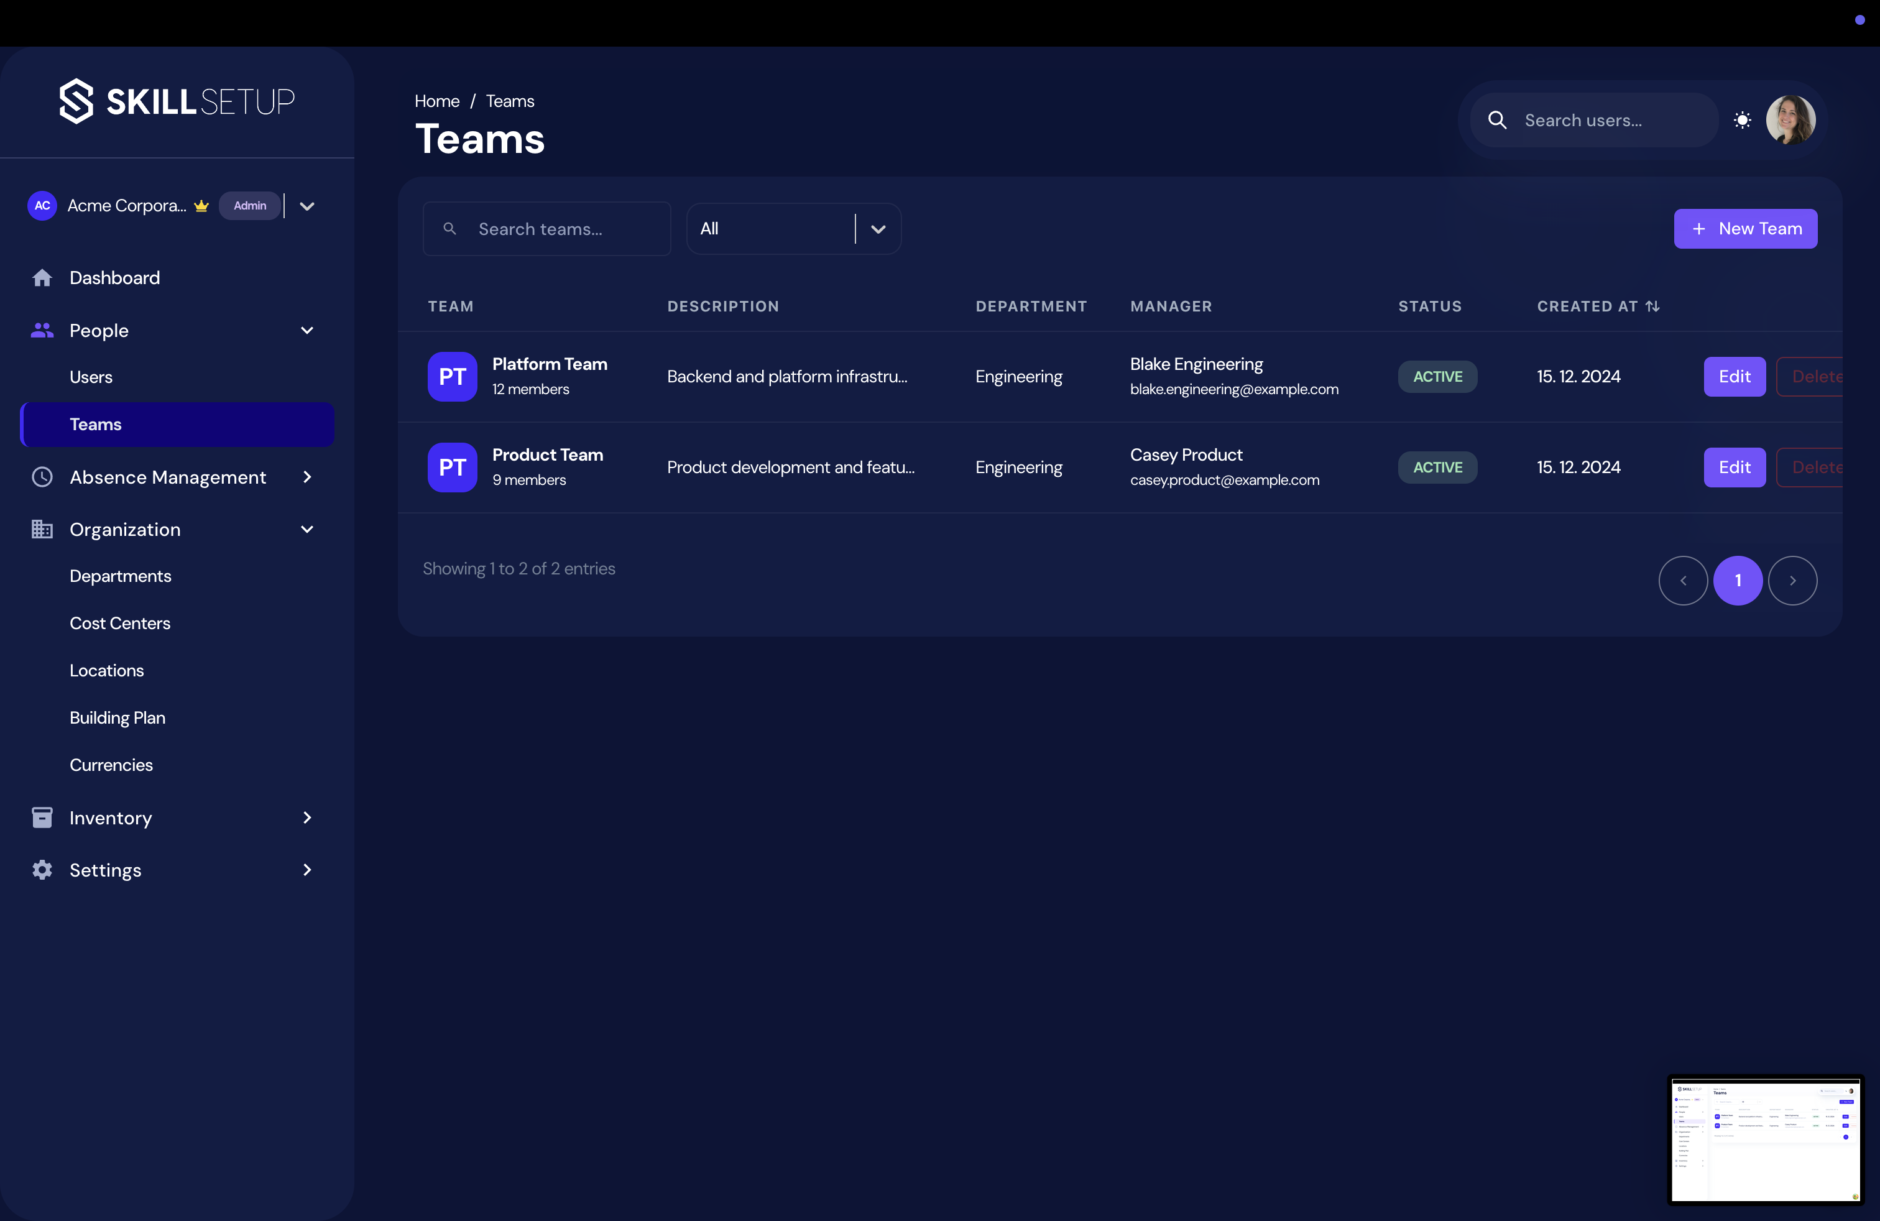Viewport: 1880px width, 1221px height.
Task: Open Inventory via the archive box icon
Action: pyautogui.click(x=41, y=818)
